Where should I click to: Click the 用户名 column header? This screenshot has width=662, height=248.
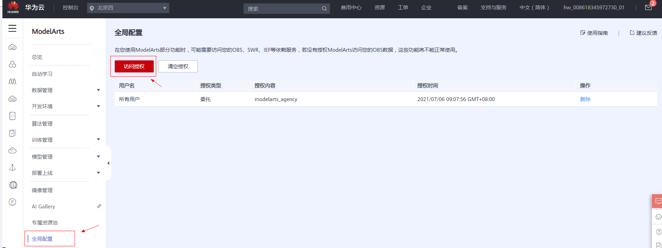pyautogui.click(x=127, y=85)
